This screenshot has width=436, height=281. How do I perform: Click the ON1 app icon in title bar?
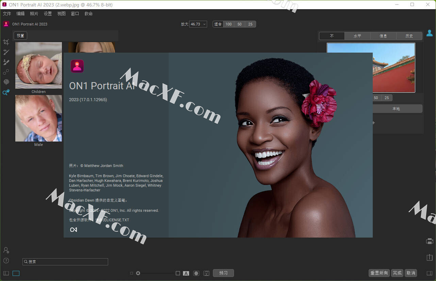pyautogui.click(x=4, y=5)
